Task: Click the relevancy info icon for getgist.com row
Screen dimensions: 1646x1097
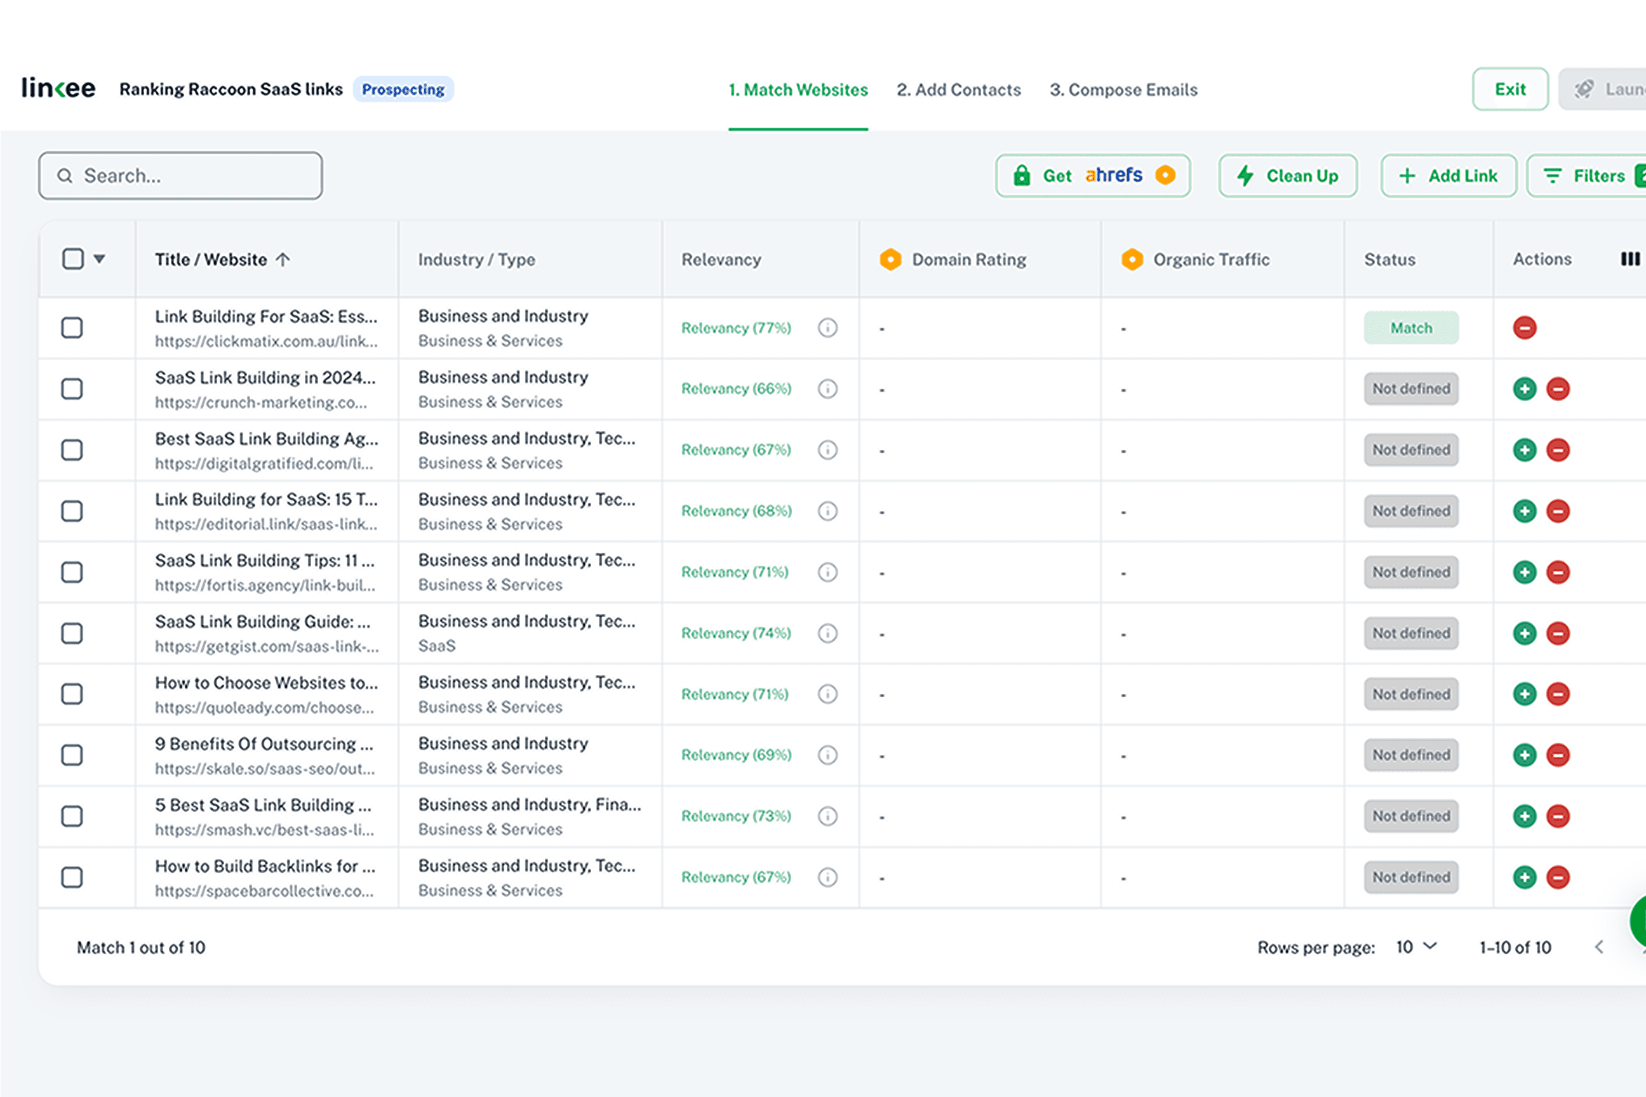Action: click(x=827, y=633)
